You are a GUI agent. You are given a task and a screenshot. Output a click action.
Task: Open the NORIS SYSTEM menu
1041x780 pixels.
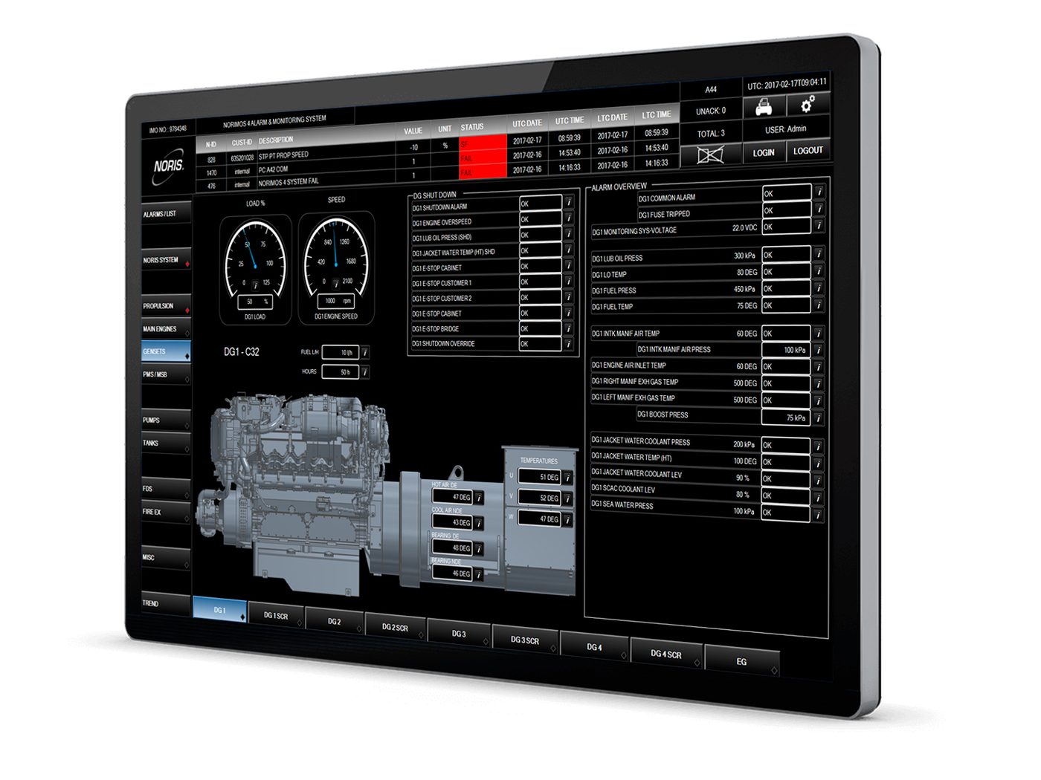click(166, 259)
